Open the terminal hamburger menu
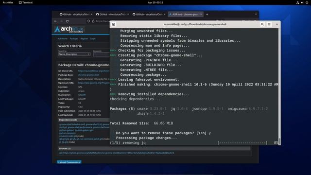311x175 pixels. pyautogui.click(x=269, y=24)
